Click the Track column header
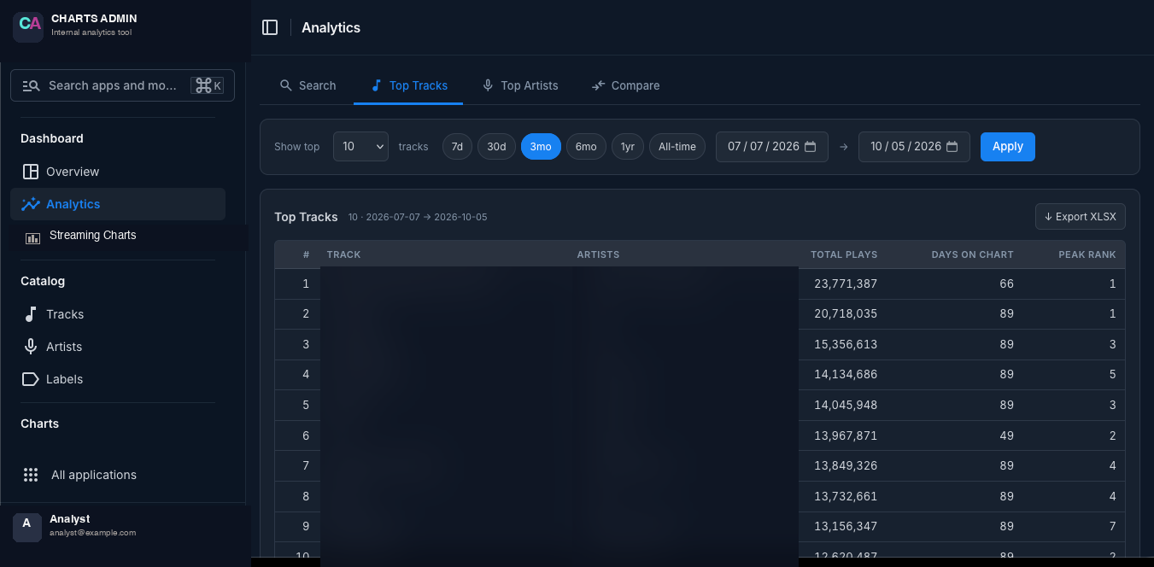This screenshot has height=567, width=1154. (343, 254)
